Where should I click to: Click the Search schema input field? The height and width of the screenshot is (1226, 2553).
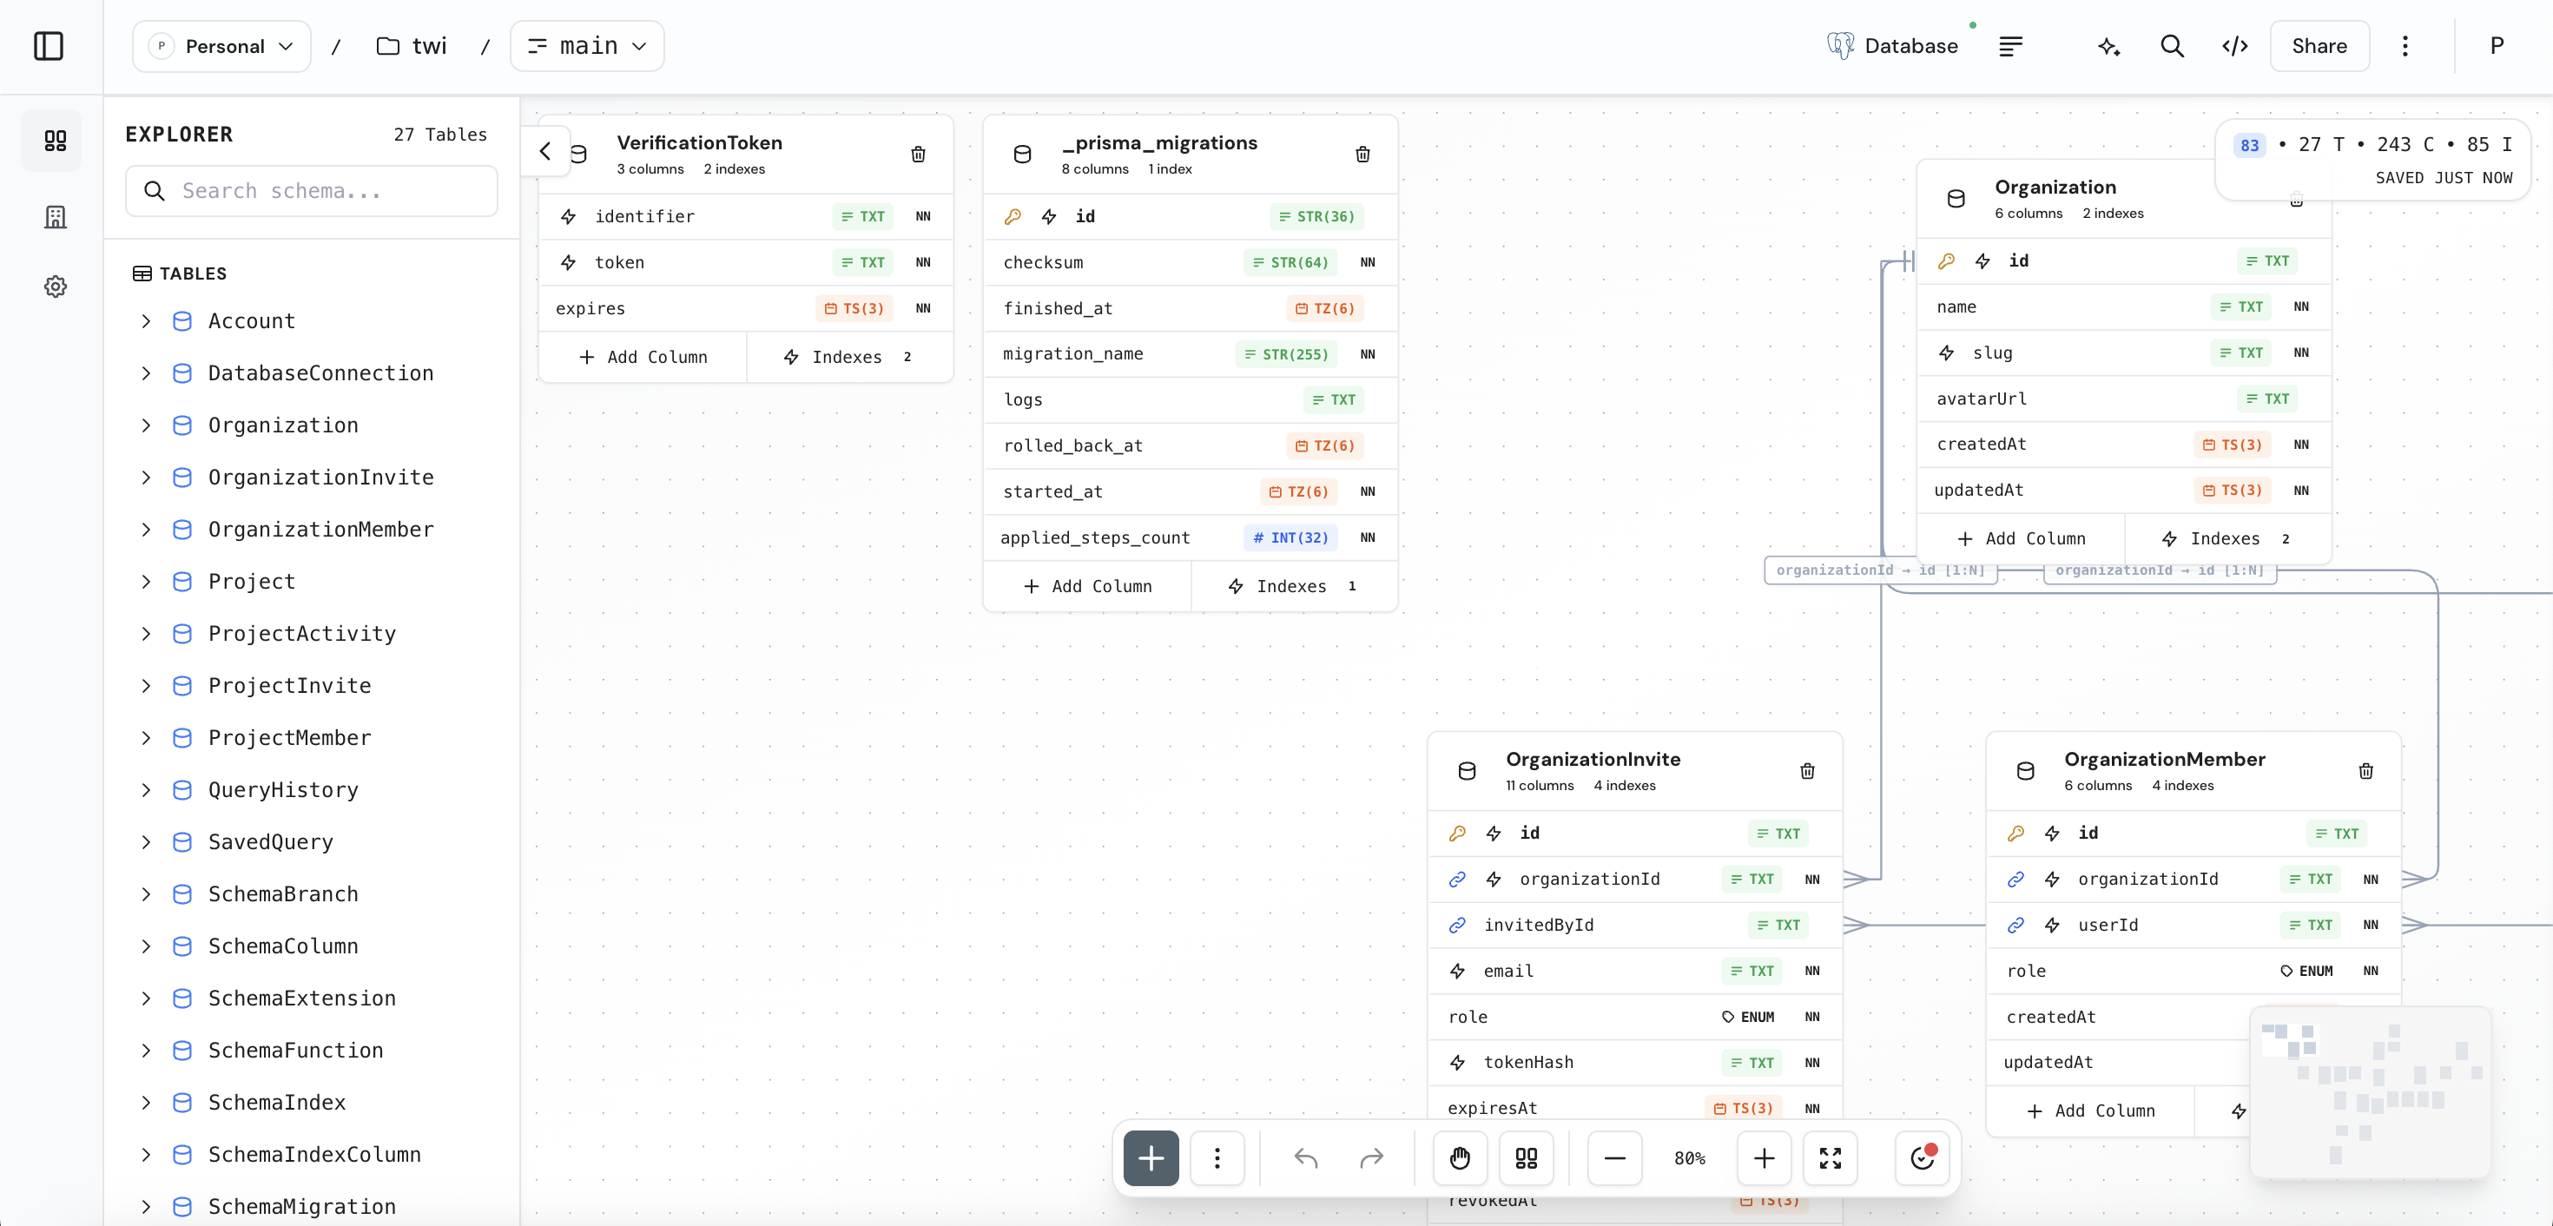coord(313,191)
